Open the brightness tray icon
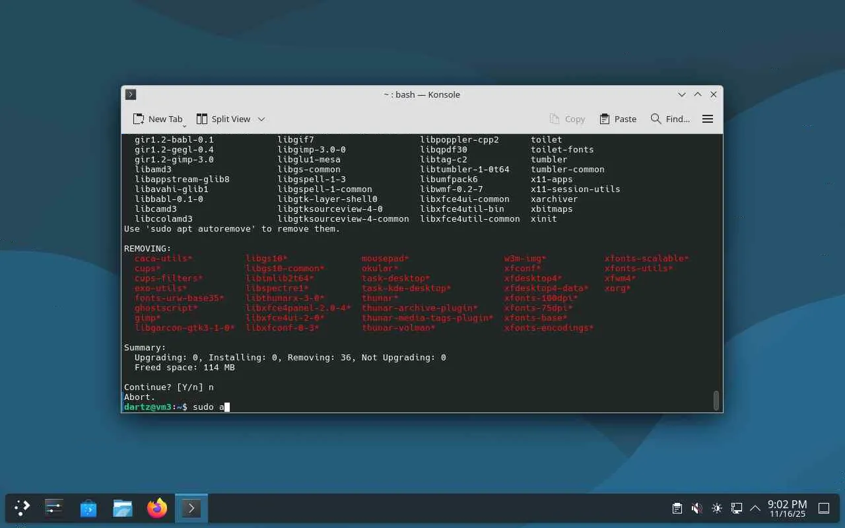Viewport: 845px width, 528px height. 716,508
